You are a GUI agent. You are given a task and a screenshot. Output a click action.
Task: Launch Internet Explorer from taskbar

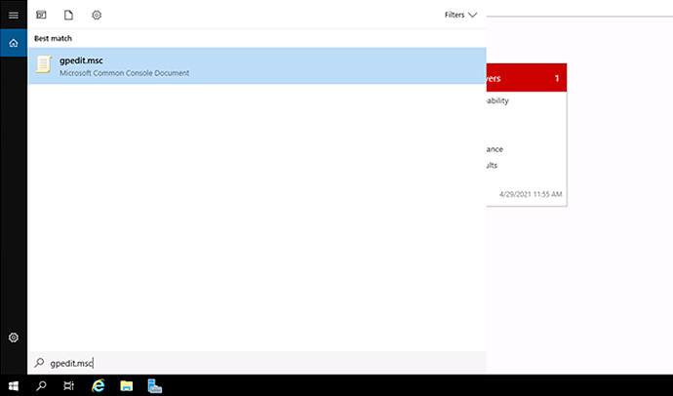(99, 385)
